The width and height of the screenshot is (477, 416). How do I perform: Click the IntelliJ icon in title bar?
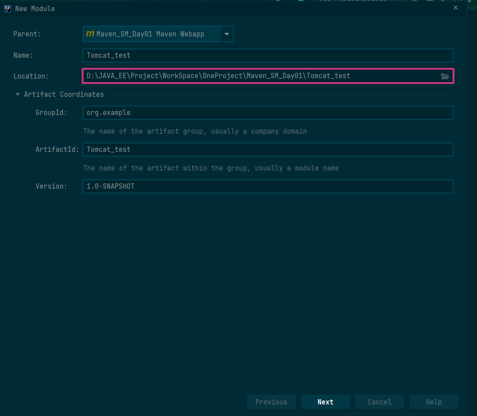tap(7, 9)
